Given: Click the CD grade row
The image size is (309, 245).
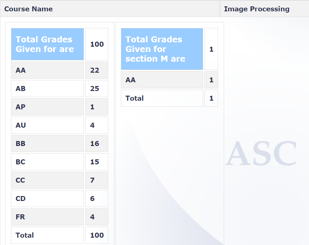Looking at the screenshot, I should pyautogui.click(x=47, y=198).
